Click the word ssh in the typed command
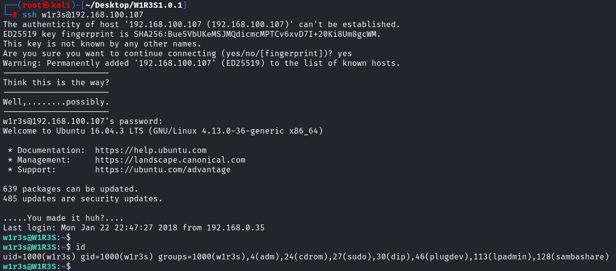 click(x=29, y=15)
